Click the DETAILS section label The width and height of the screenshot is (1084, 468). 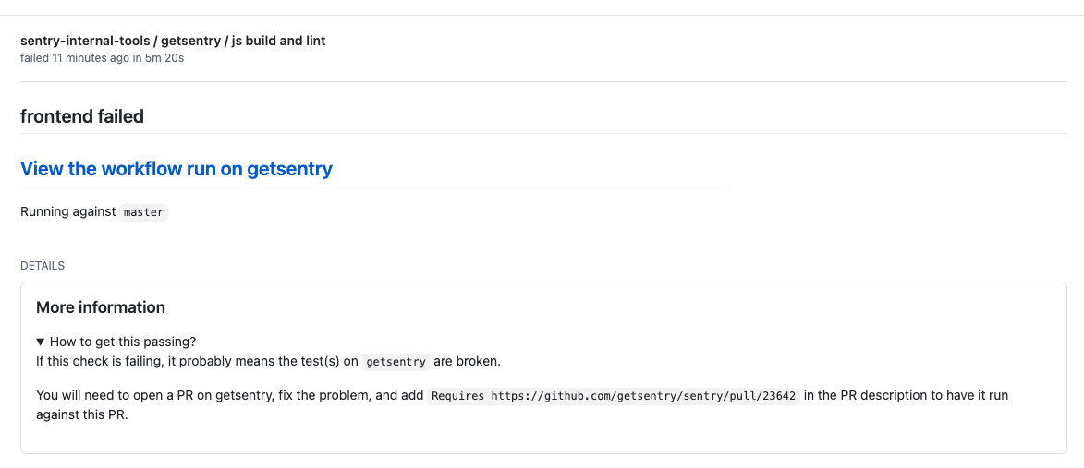point(43,266)
